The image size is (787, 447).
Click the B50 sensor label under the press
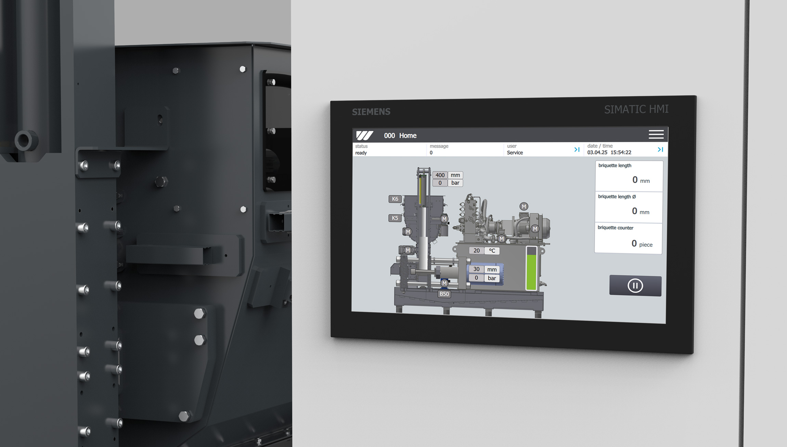[x=444, y=294]
